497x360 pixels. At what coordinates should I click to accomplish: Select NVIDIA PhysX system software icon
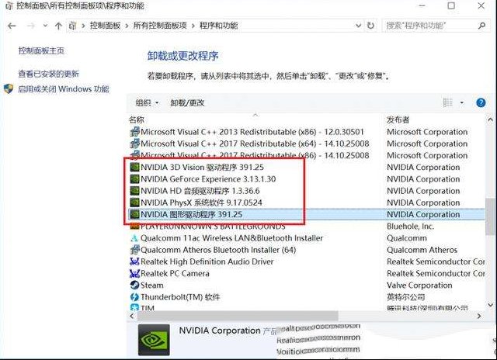134,202
